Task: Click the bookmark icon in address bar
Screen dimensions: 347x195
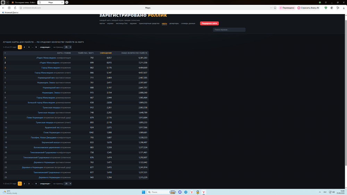Action: coord(275,8)
